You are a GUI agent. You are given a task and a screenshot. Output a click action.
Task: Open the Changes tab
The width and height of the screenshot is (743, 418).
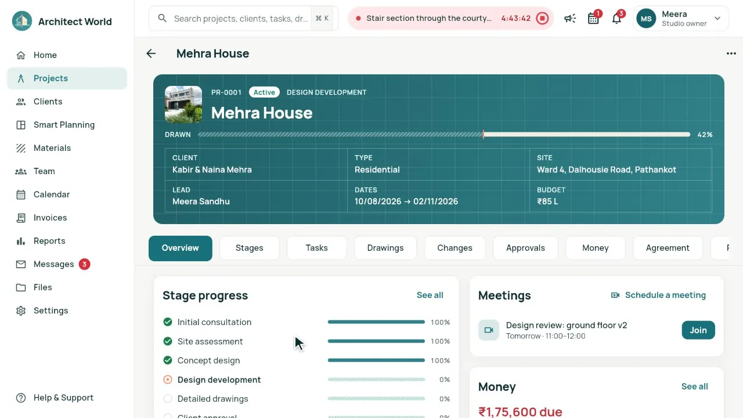pos(455,248)
